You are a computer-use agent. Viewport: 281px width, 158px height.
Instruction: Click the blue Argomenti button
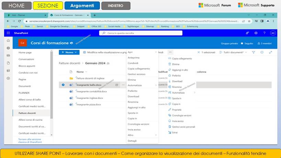pos(82,5)
